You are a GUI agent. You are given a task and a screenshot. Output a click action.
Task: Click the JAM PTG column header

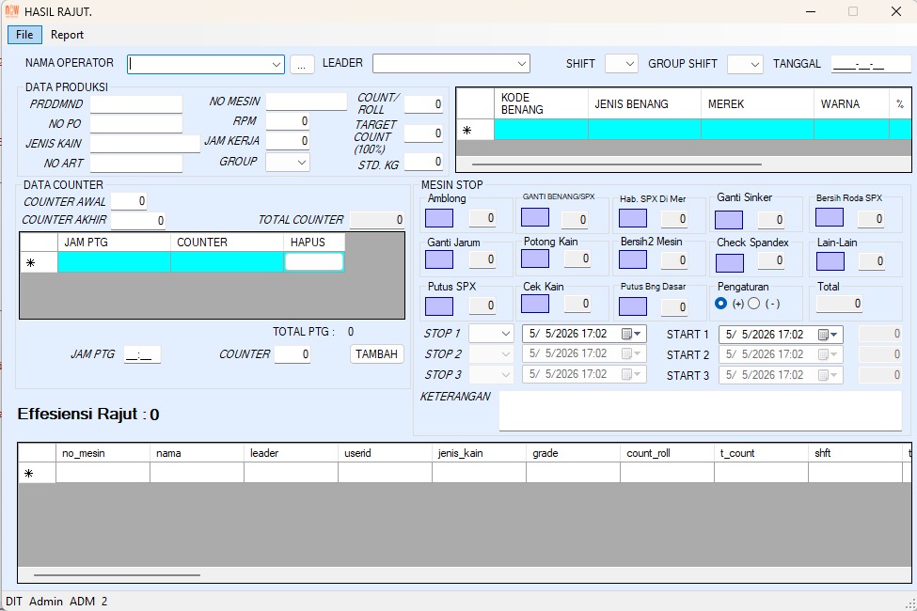pos(114,243)
